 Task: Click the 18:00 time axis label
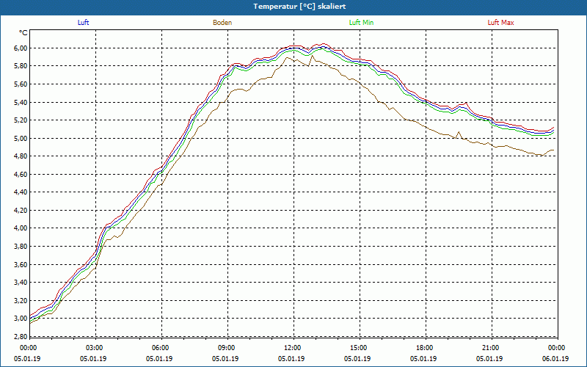click(x=426, y=348)
